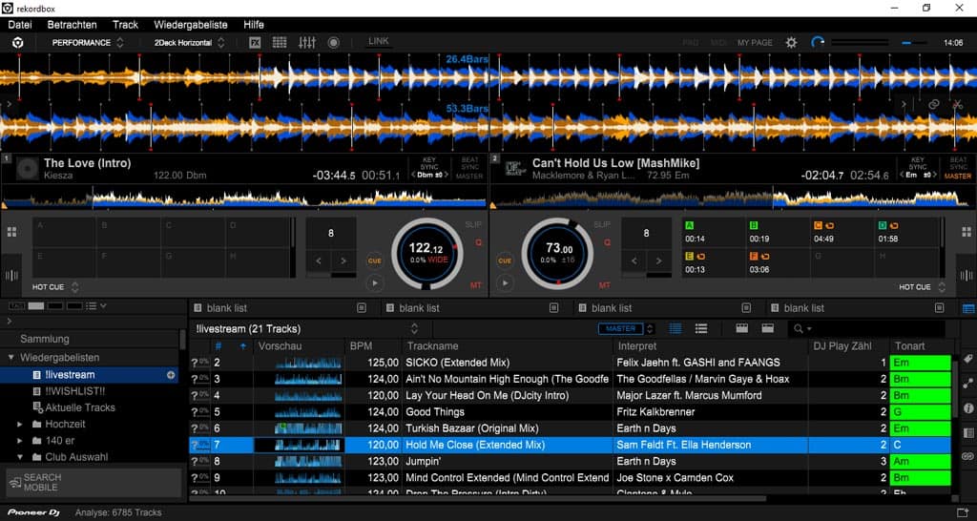The image size is (977, 521).
Task: Toggle MASTER on deck 2
Action: pos(958,177)
